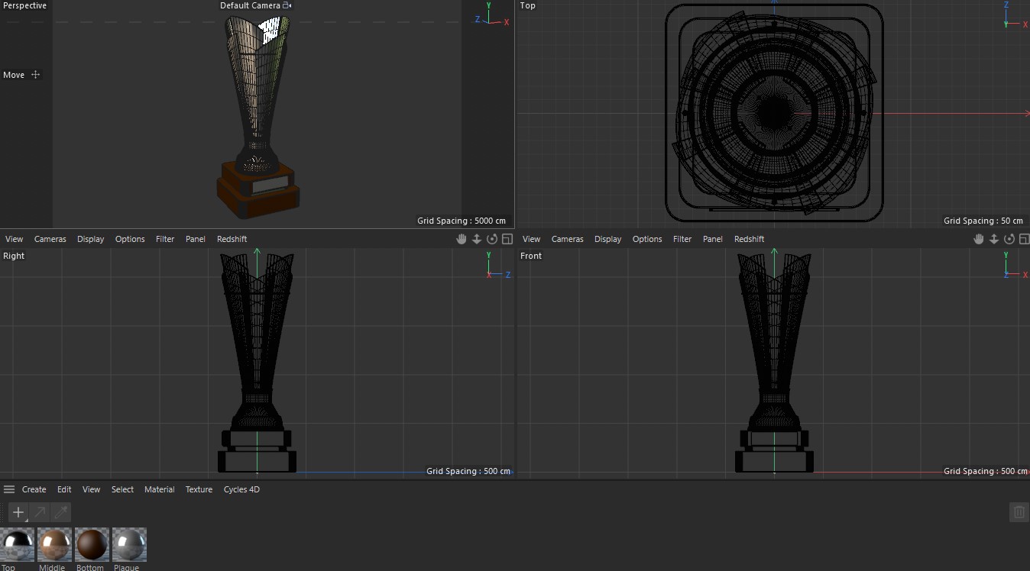Click 'Grid Spacing : 50 cm' text
This screenshot has height=571, width=1030.
pos(983,221)
